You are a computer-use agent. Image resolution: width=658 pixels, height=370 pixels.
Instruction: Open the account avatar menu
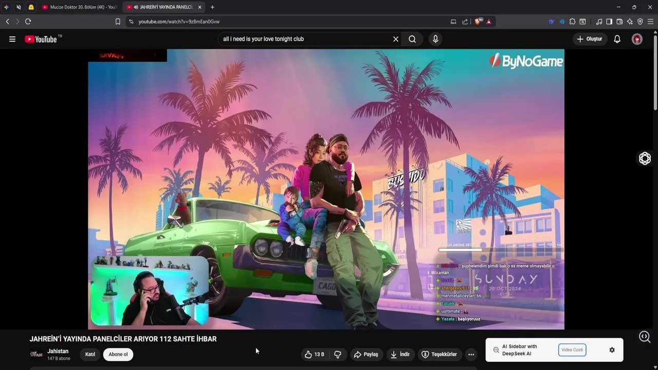point(637,39)
